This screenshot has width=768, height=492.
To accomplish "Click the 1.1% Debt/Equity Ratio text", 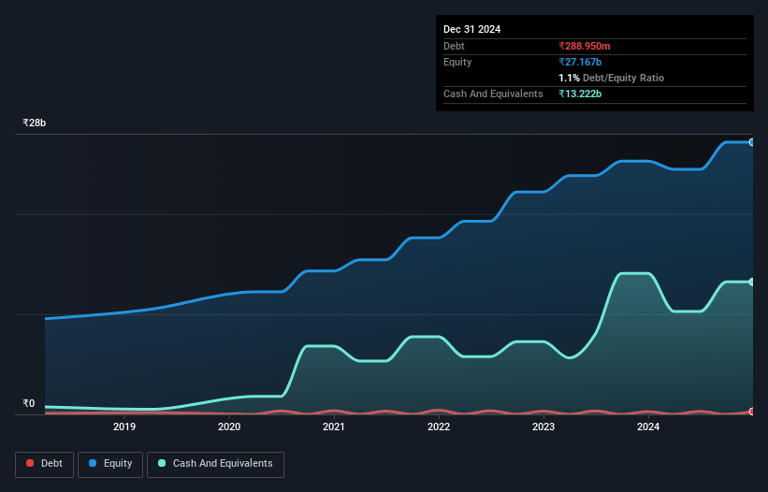I will point(611,78).
